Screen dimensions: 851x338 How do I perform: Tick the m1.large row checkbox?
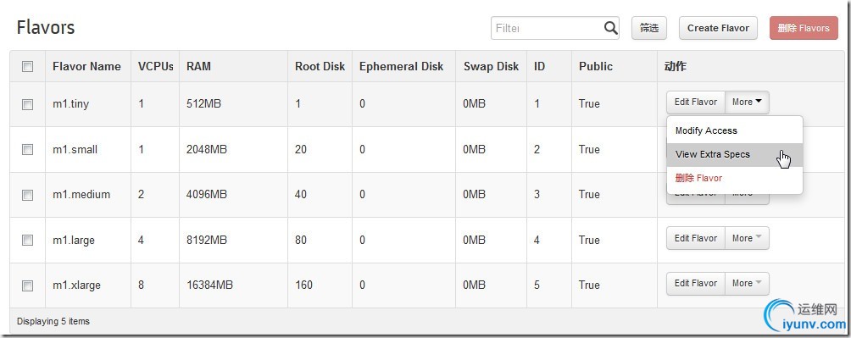(27, 240)
